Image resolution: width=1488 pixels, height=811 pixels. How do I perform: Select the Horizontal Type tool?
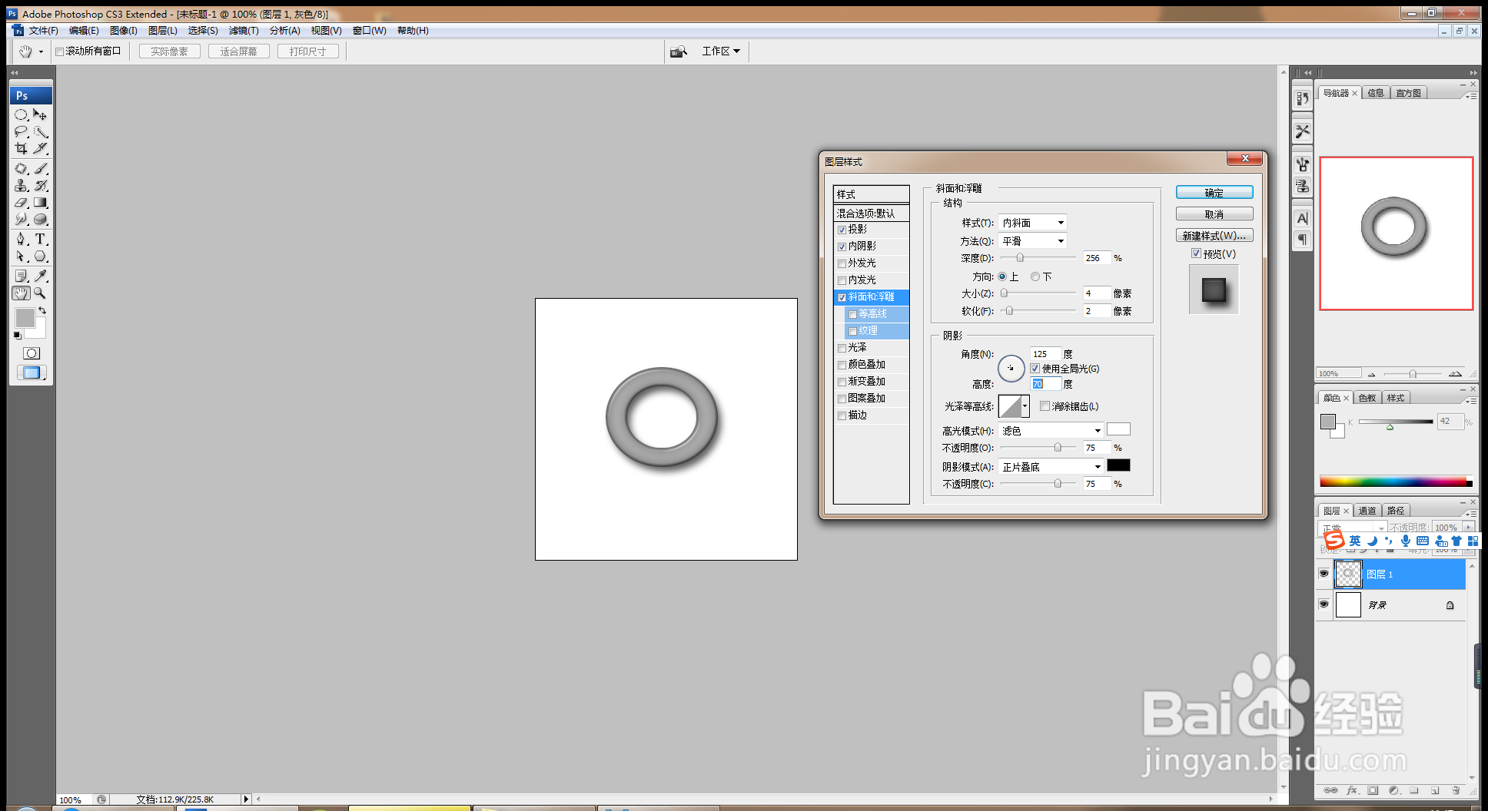[x=41, y=239]
